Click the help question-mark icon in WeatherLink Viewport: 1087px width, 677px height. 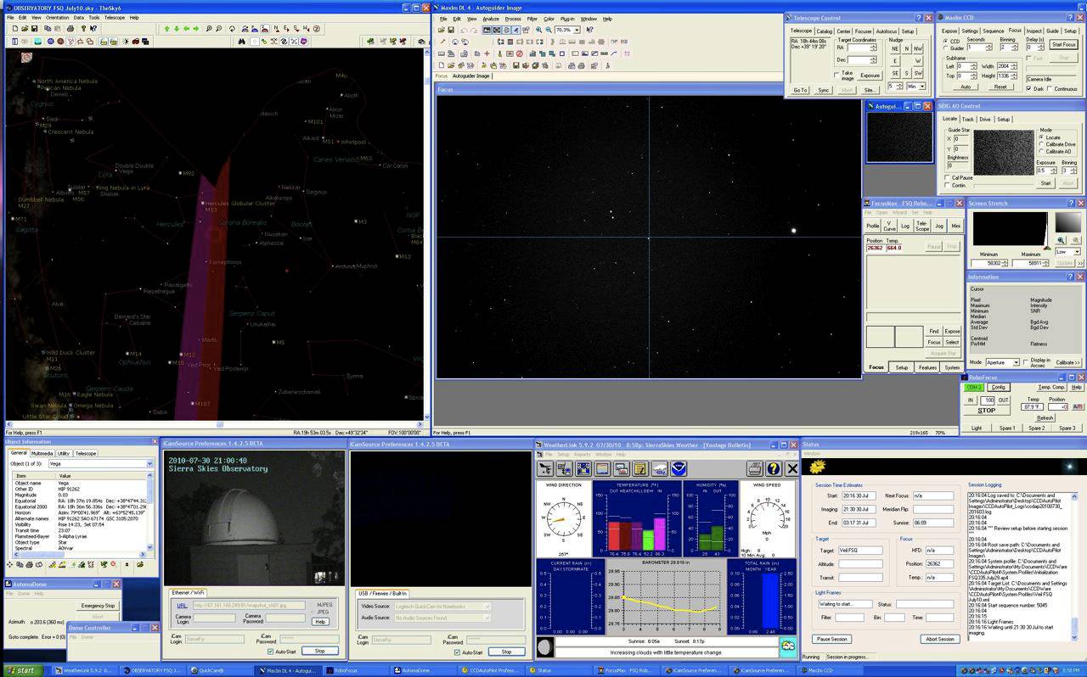click(772, 467)
